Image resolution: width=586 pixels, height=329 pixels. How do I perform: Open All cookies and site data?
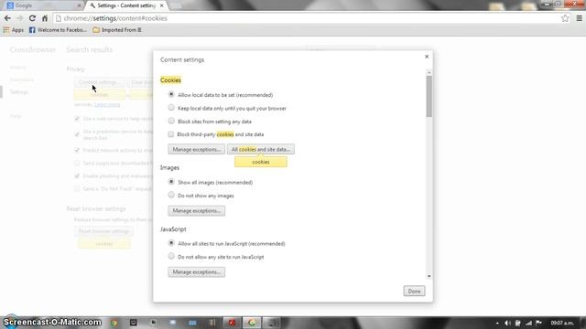click(260, 149)
